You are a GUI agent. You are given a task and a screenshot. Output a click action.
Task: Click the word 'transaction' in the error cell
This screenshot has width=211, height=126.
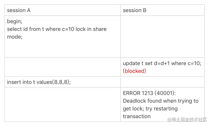(x=137, y=116)
